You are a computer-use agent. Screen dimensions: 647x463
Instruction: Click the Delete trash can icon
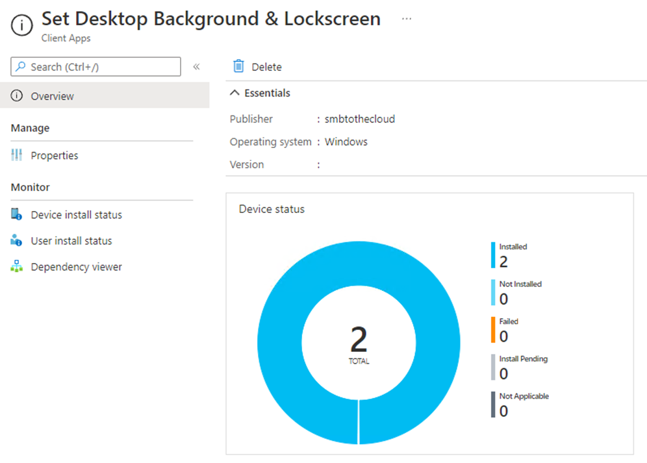[x=239, y=66]
